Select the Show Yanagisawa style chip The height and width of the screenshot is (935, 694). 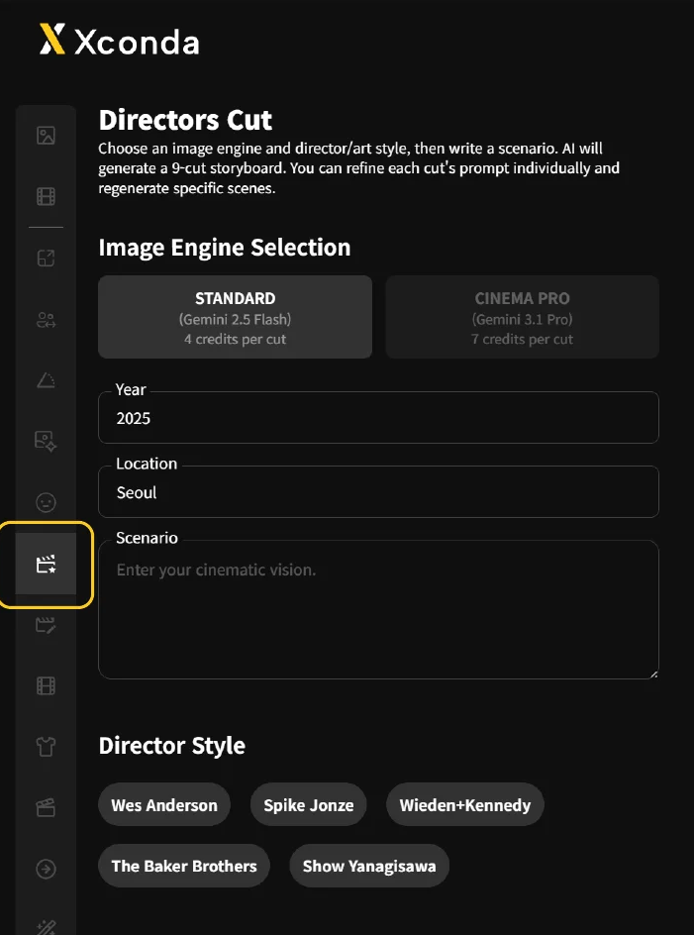click(369, 866)
